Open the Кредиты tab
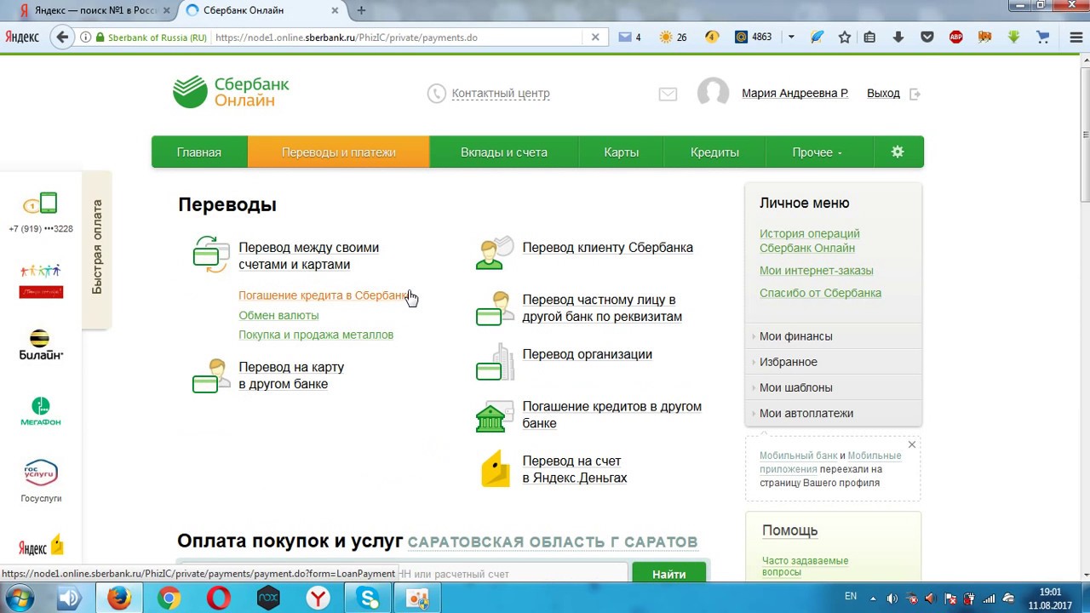This screenshot has width=1090, height=613. pyautogui.click(x=714, y=152)
